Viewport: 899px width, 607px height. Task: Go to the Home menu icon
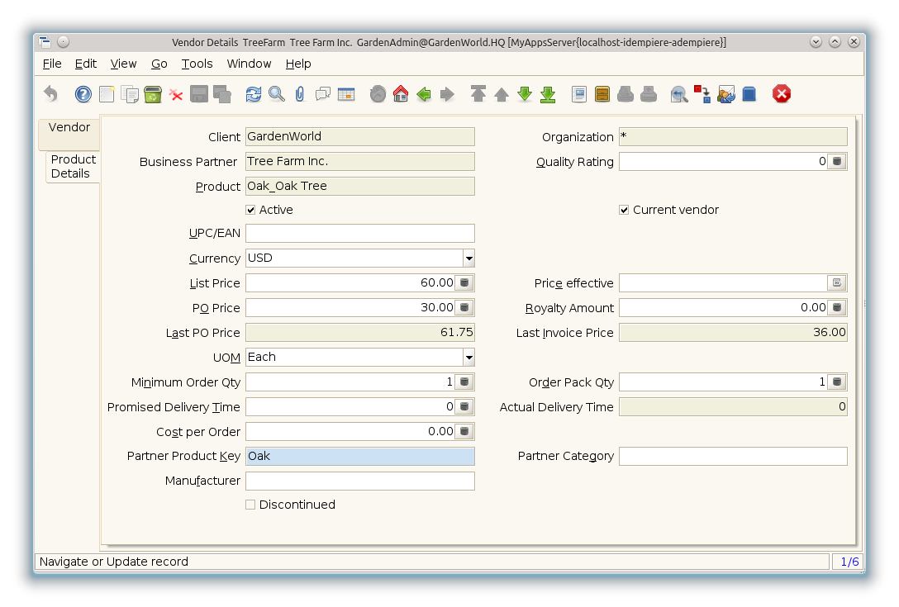pyautogui.click(x=401, y=94)
